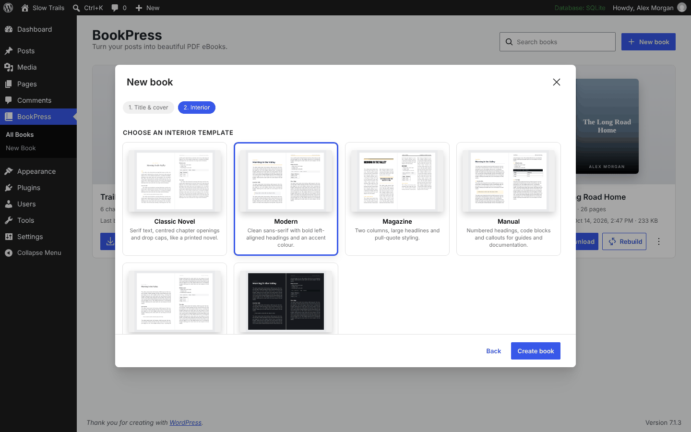
Task: Click The Long Road Home cover thumbnail
Action: (607, 126)
